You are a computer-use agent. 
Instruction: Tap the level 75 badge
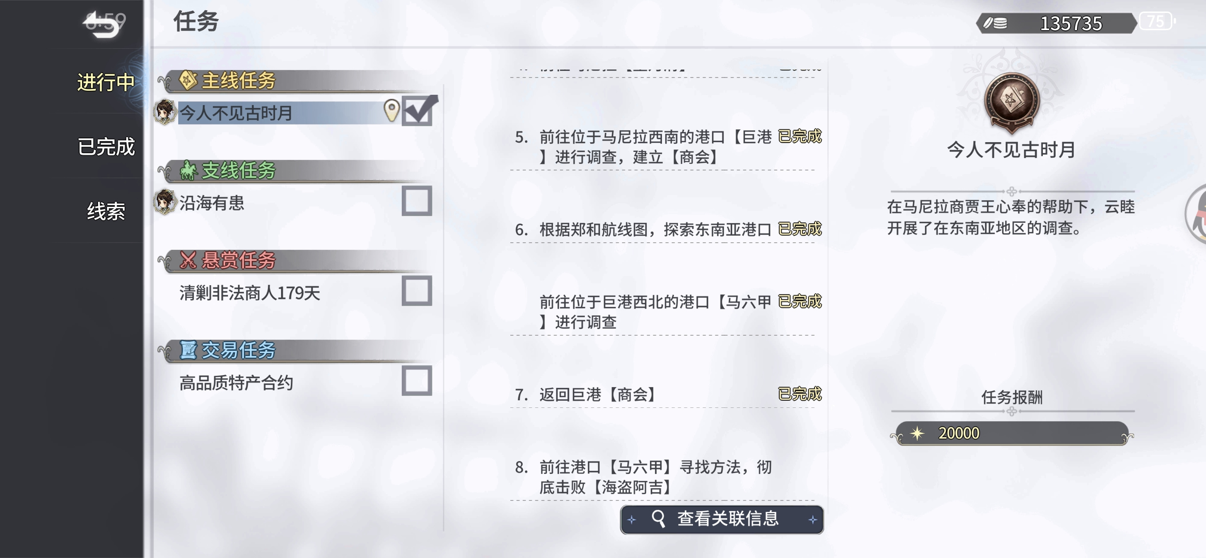[x=1156, y=21]
